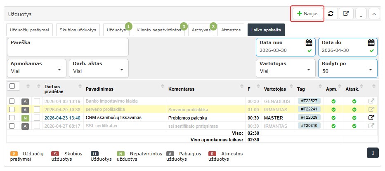Click the CRM skambučių fiksavimas title

(x=113, y=117)
